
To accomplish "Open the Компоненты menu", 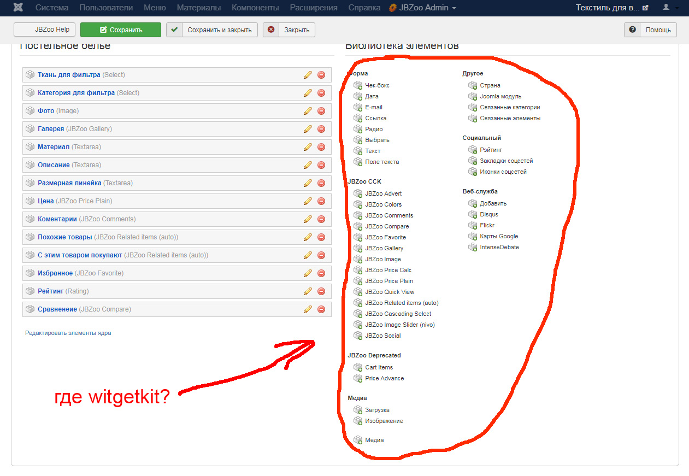I will click(255, 8).
